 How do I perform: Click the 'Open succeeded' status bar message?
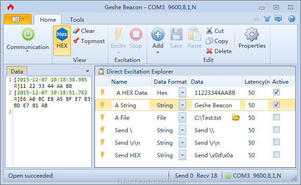(x=31, y=175)
